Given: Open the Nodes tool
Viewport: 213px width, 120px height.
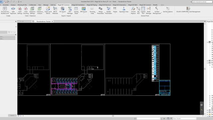Looking at the screenshot, I should point(115,10).
